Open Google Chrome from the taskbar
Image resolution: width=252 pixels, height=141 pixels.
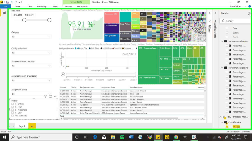(176, 137)
